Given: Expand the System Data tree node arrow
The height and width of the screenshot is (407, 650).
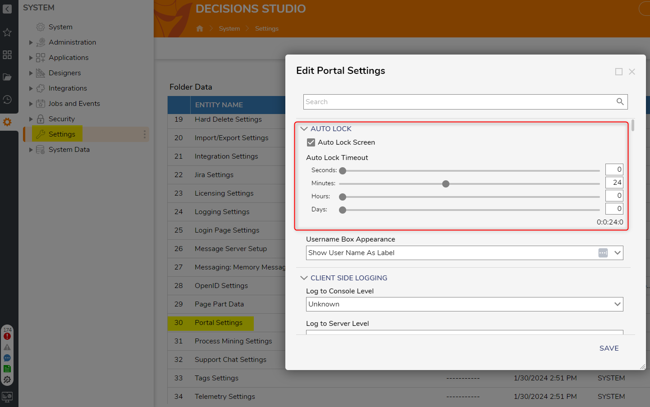Looking at the screenshot, I should [31, 150].
